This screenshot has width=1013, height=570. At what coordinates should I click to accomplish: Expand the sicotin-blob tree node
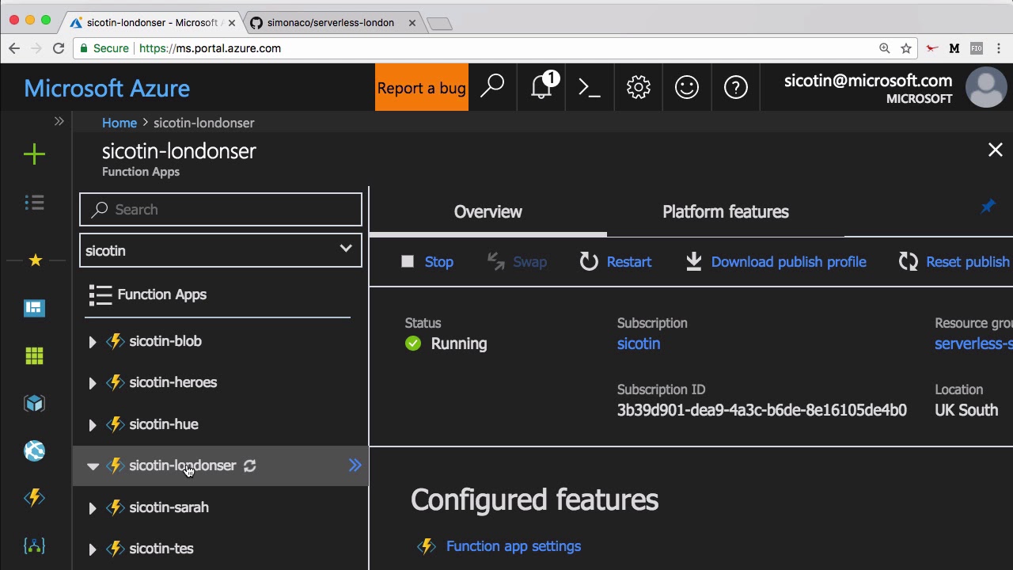click(x=93, y=342)
